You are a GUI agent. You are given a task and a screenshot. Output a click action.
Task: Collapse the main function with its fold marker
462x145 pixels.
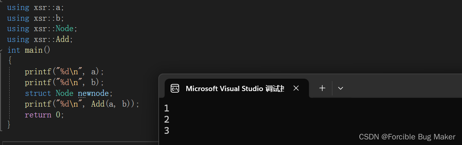pos(1,50)
